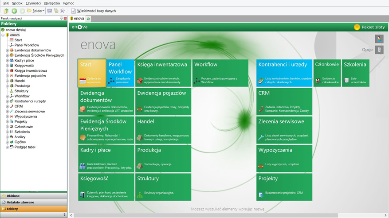Click the green Back arrow in toolbar
The height and width of the screenshot is (218, 389).
click(14, 11)
